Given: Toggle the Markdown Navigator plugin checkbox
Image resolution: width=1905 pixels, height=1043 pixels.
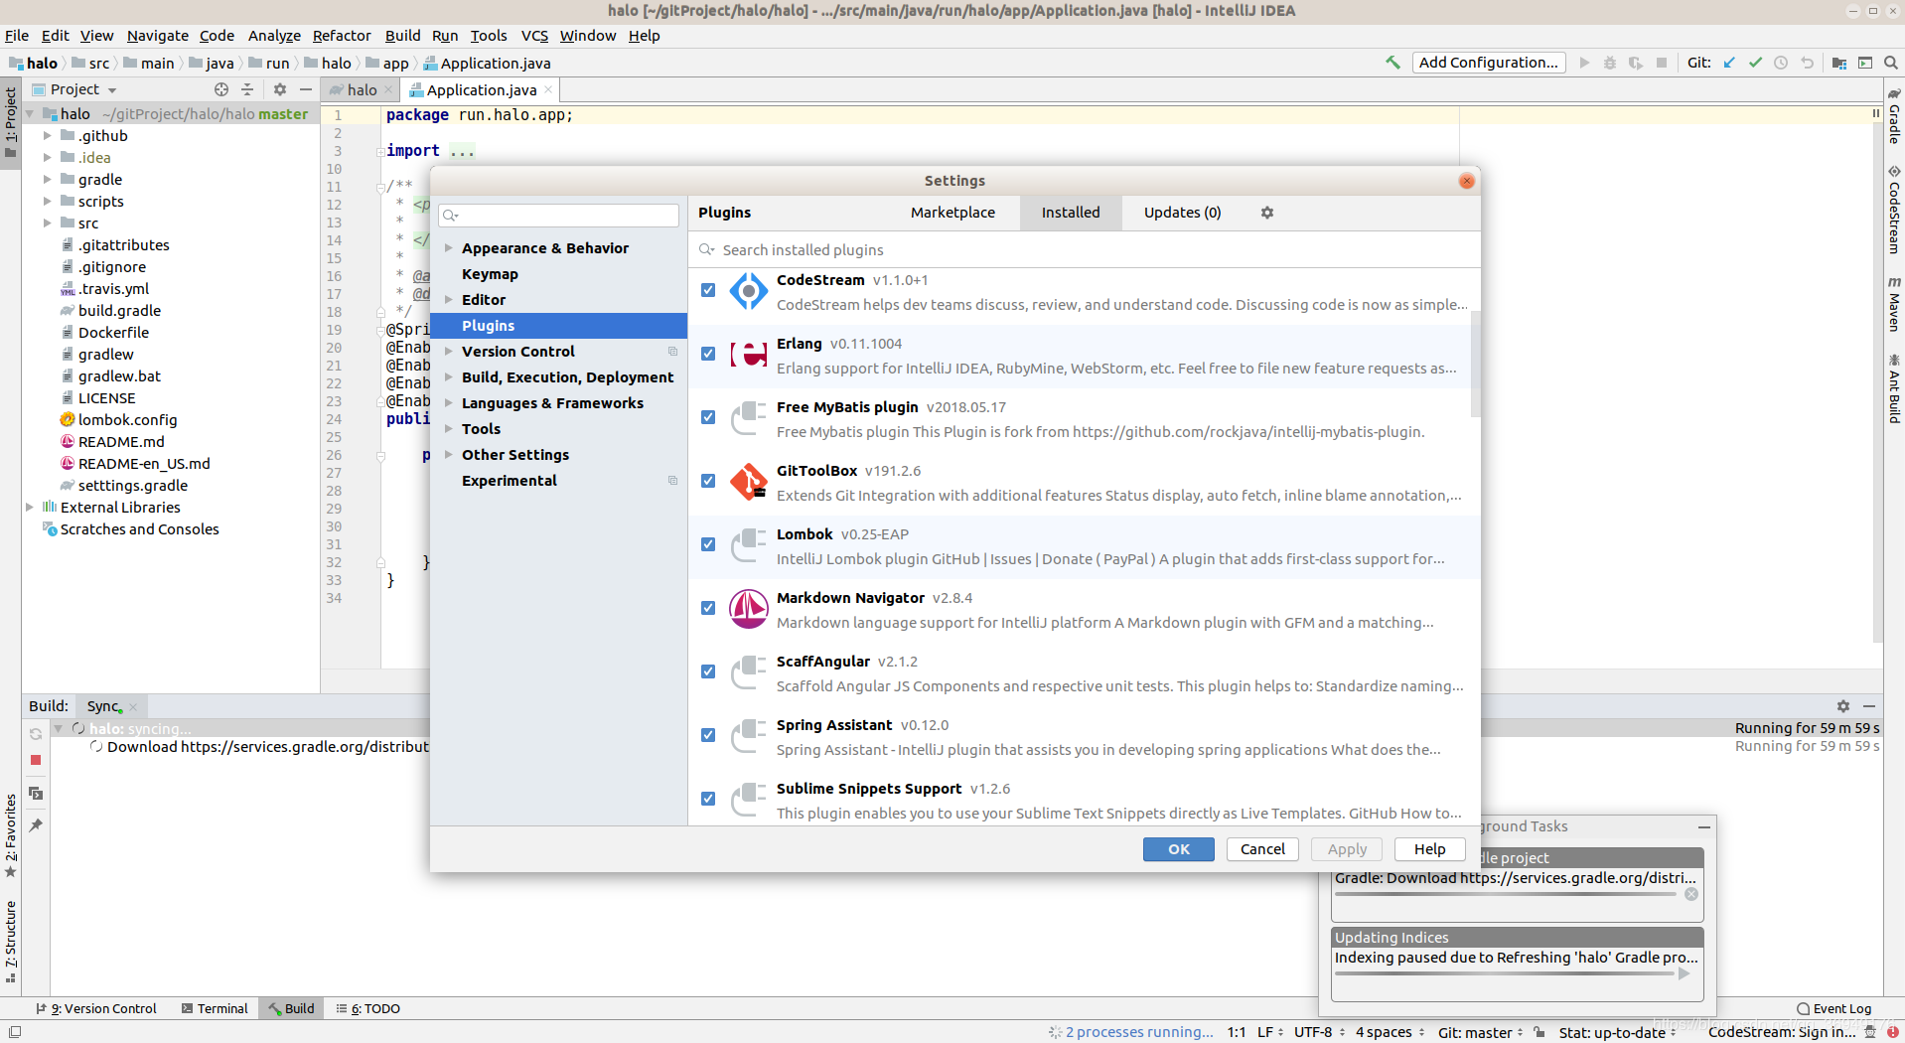Looking at the screenshot, I should (x=708, y=608).
